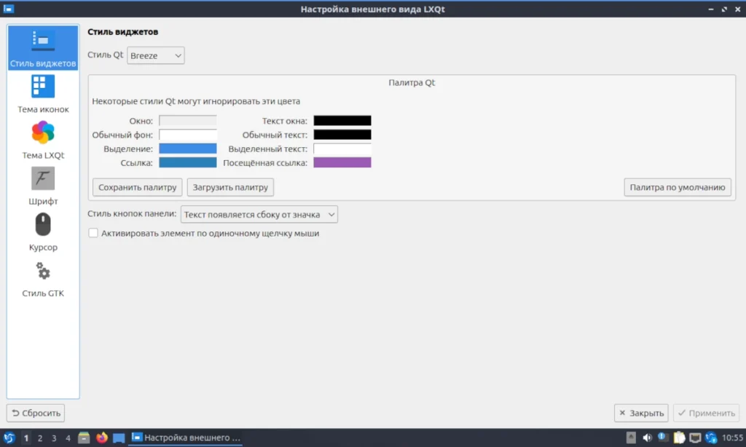746x447 pixels.
Task: Click the globe update tray icon
Action: (x=711, y=438)
